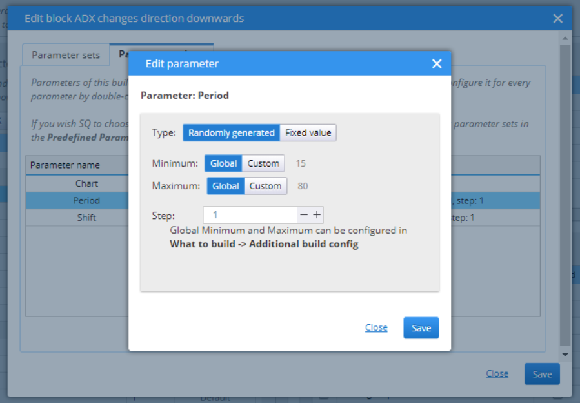Viewport: 580px width, 403px height.
Task: Click the Step value input field
Action: (x=250, y=215)
